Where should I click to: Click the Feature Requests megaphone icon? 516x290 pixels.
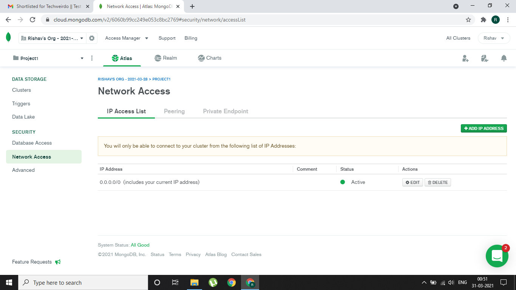57,262
